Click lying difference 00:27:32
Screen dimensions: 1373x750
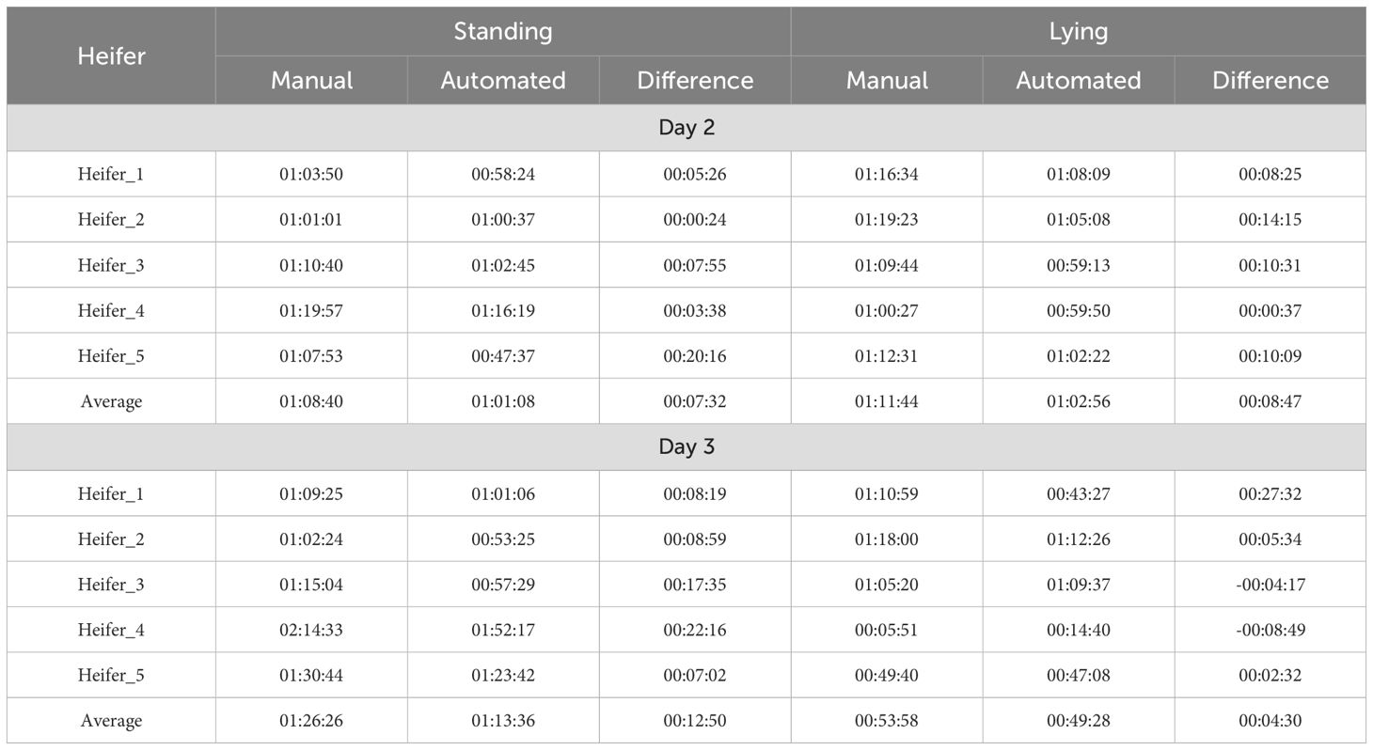1270,493
